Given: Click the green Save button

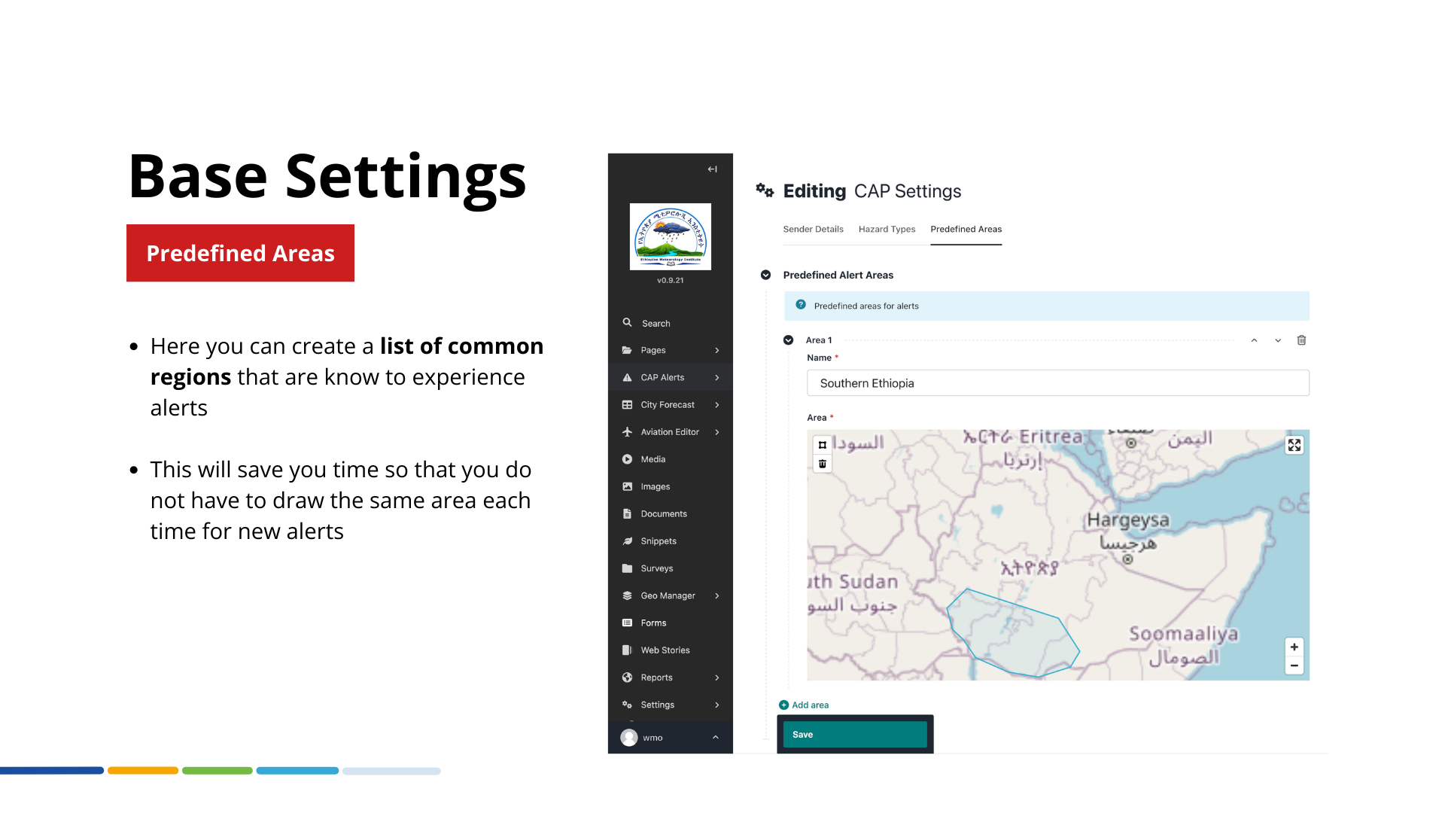Looking at the screenshot, I should click(855, 735).
